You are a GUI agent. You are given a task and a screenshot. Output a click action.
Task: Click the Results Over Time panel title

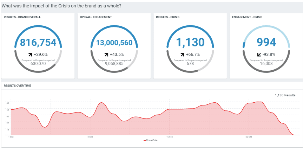18,85
